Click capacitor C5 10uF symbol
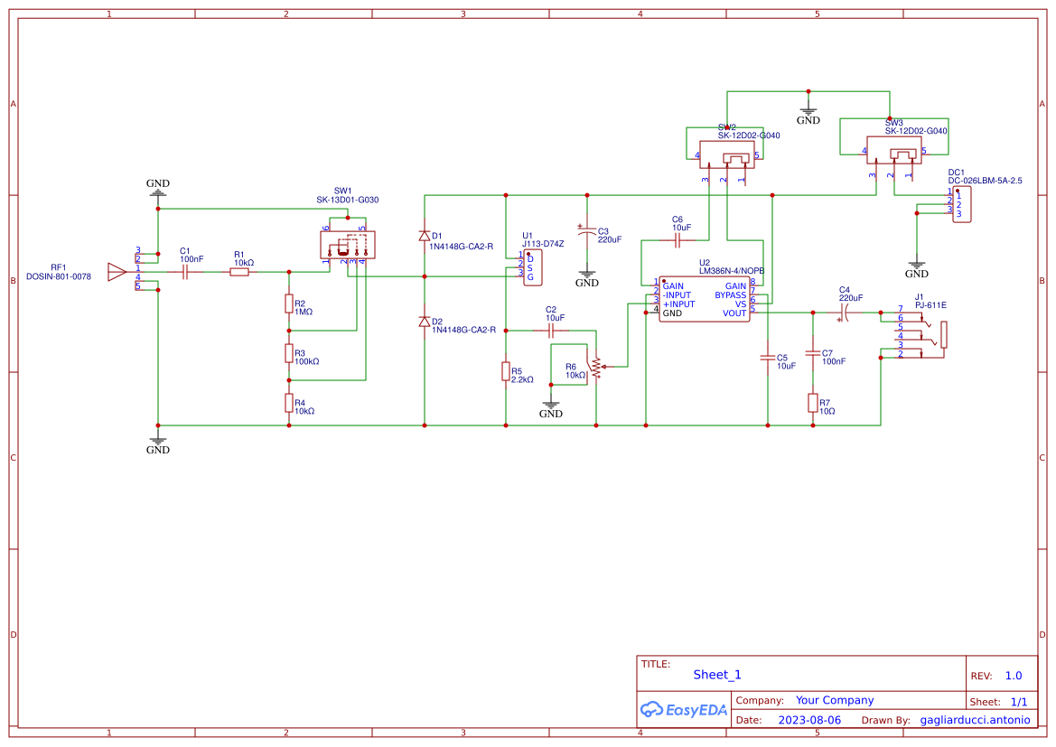The width and height of the screenshot is (1056, 747). click(x=768, y=358)
